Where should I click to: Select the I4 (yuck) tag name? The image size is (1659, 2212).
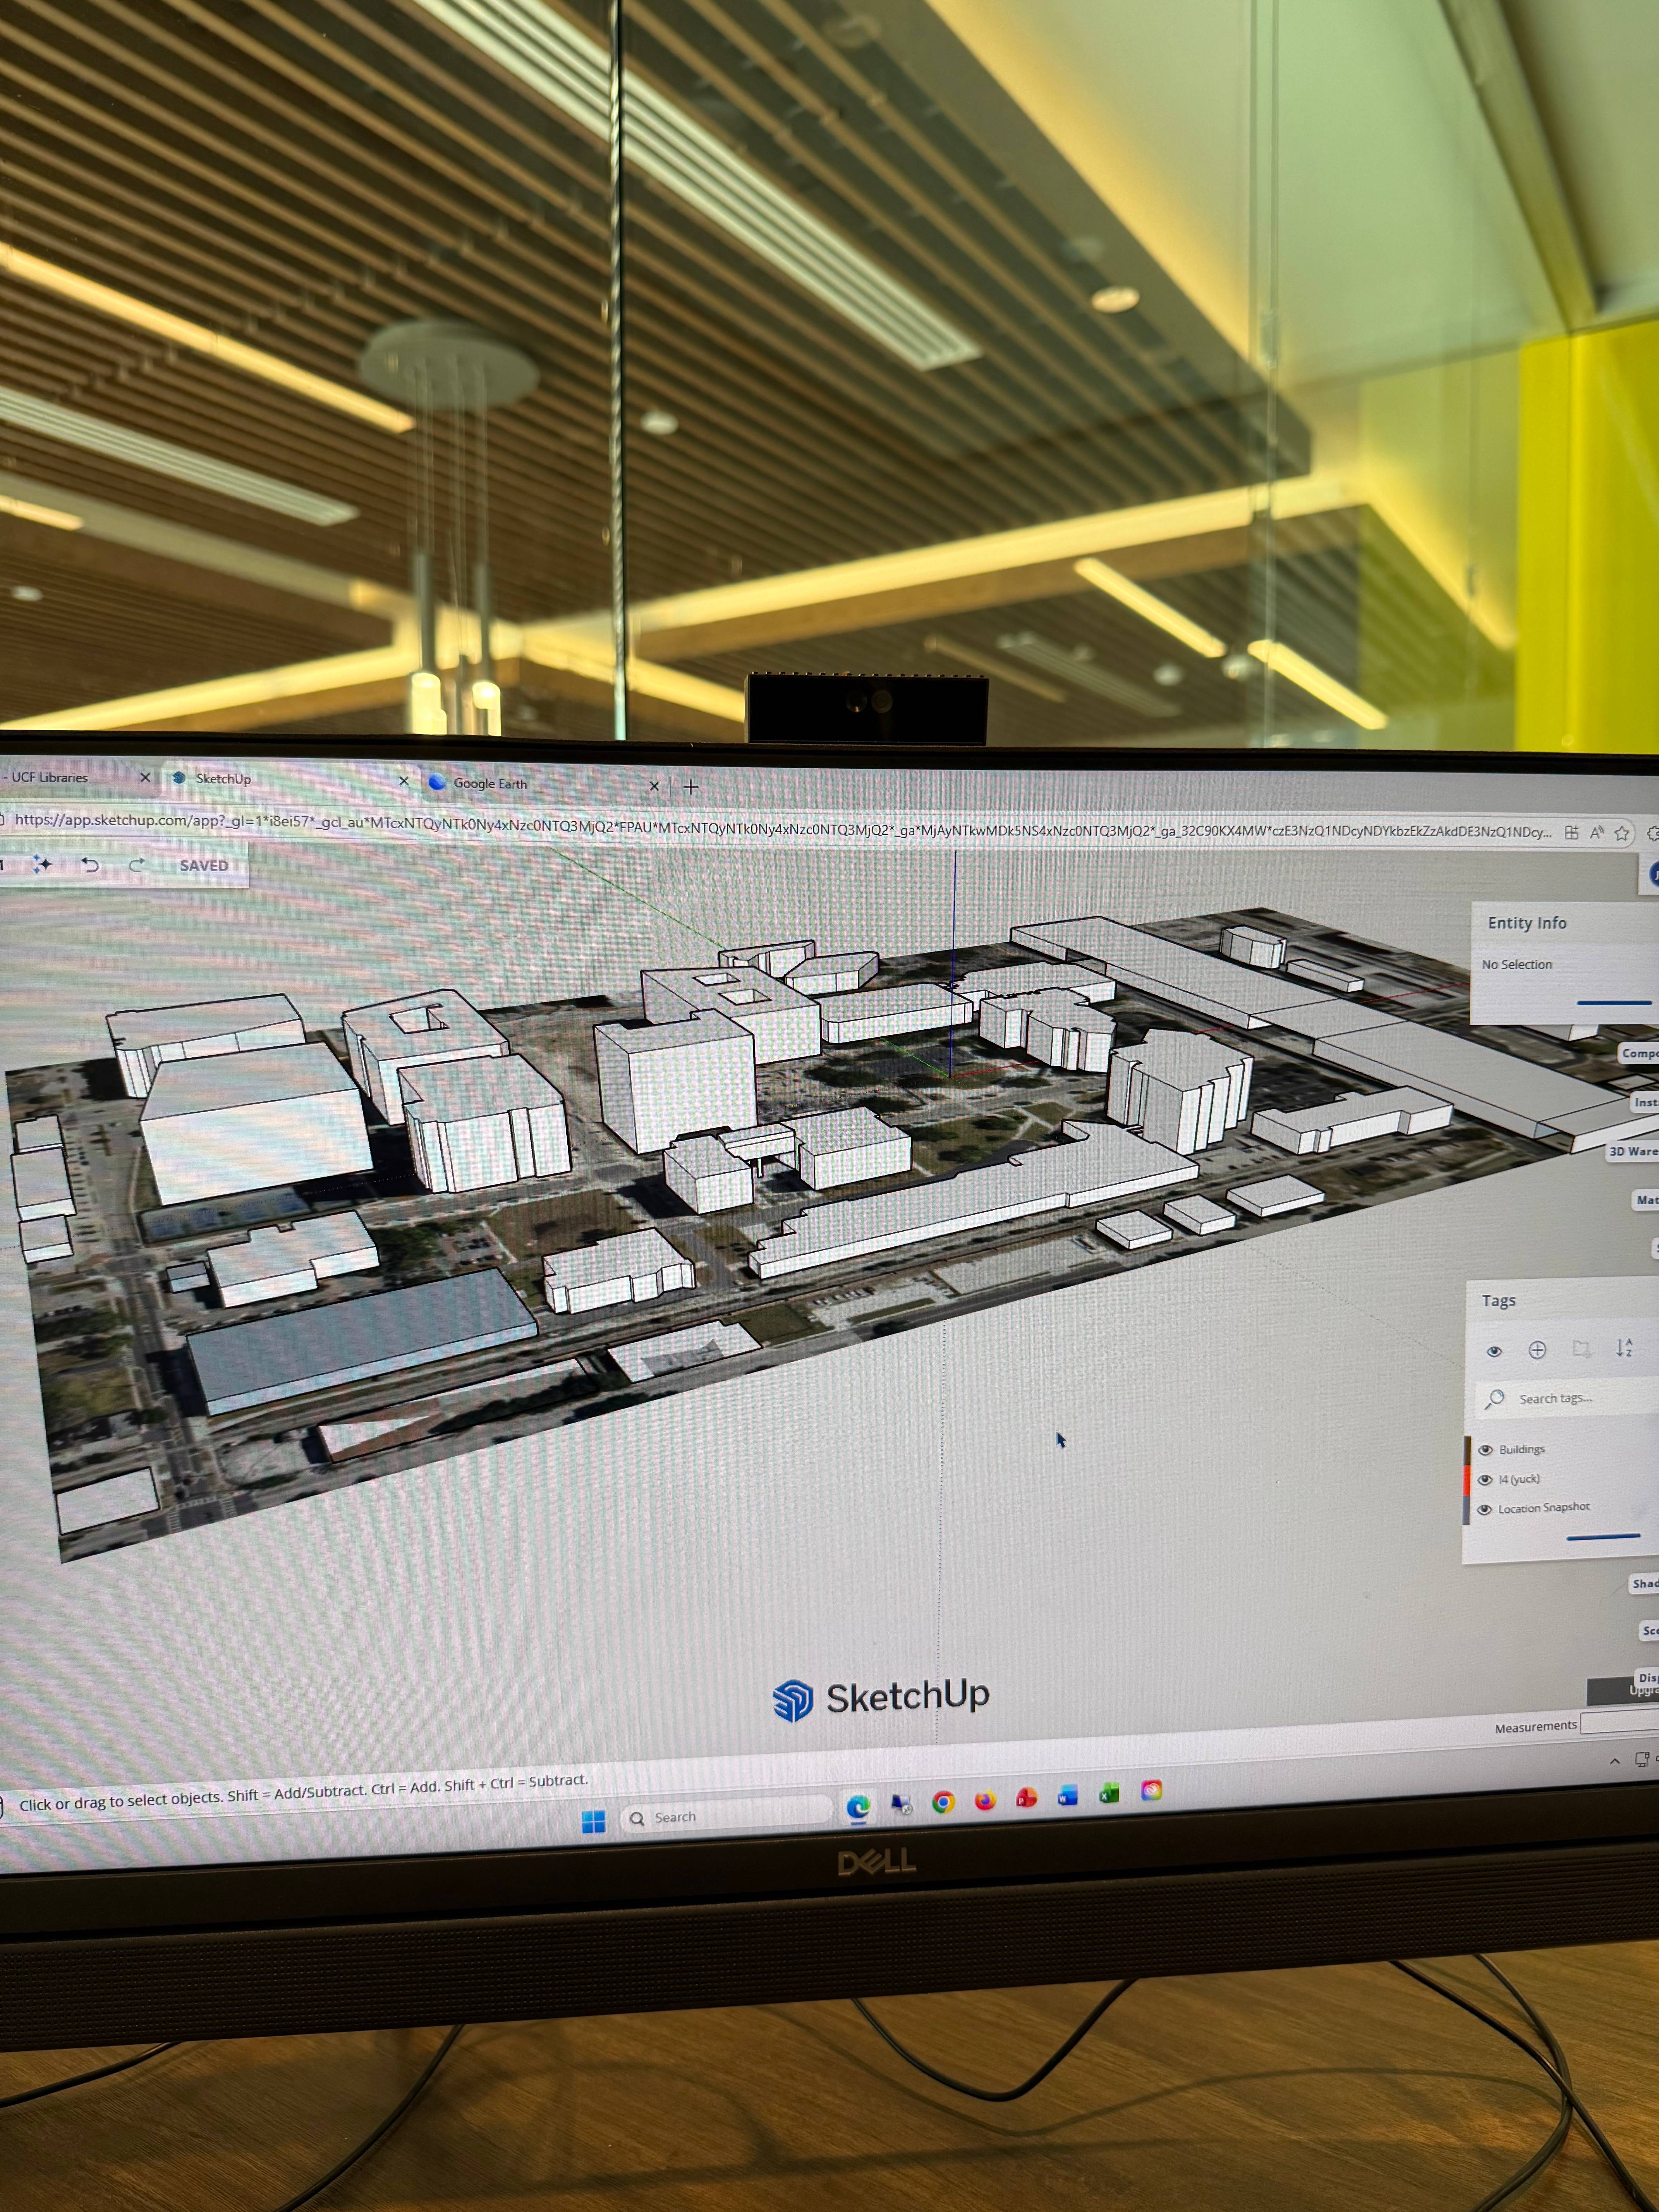[1519, 1479]
